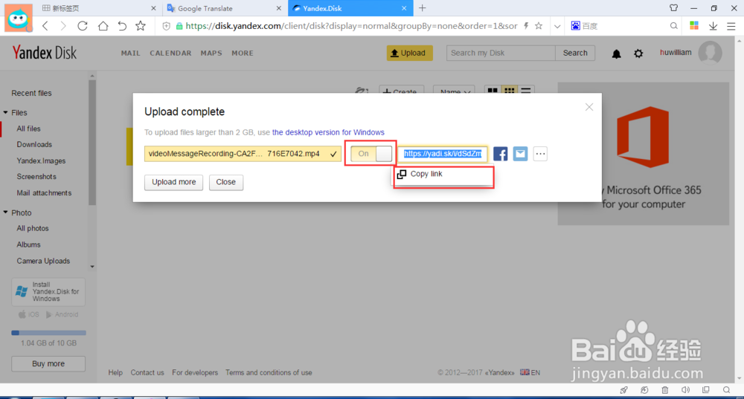Send the link by email icon
This screenshot has width=744, height=399.
(520, 154)
